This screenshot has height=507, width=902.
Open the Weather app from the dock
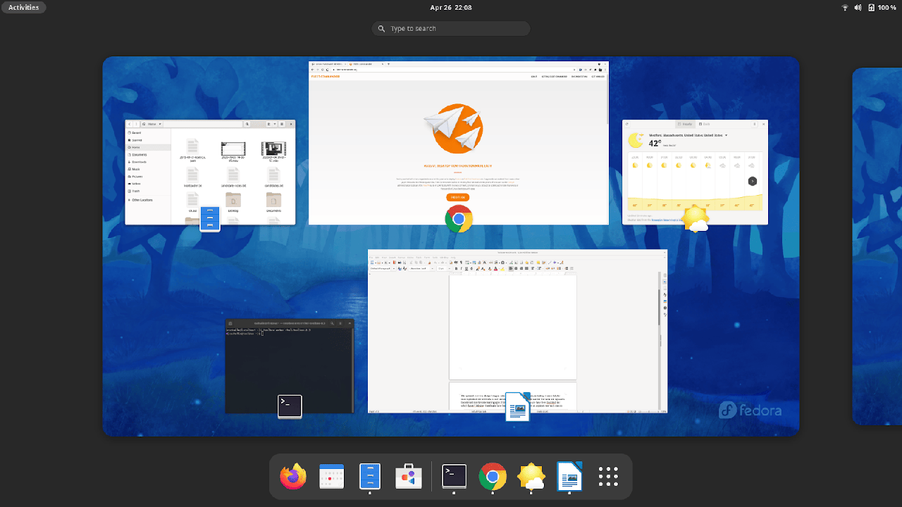(x=531, y=477)
